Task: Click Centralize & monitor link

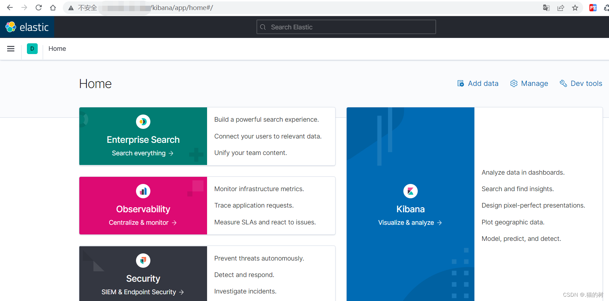Action: [x=143, y=223]
